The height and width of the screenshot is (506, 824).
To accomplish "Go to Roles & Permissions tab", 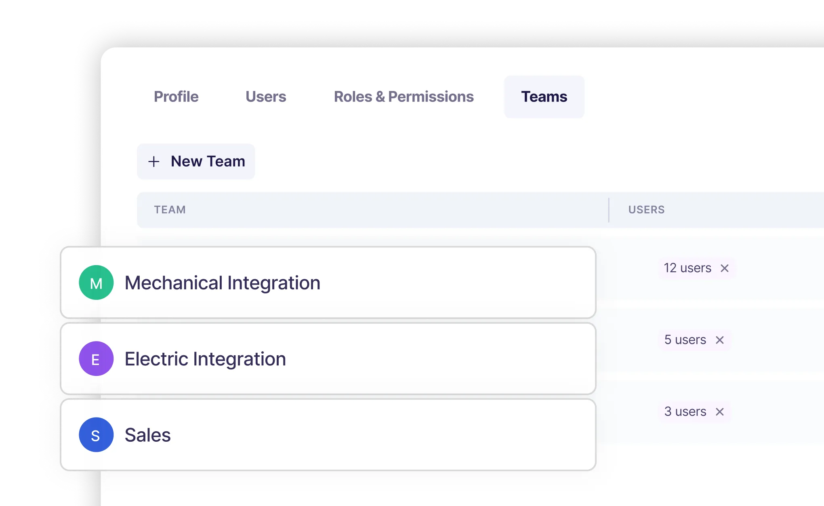I will point(404,97).
